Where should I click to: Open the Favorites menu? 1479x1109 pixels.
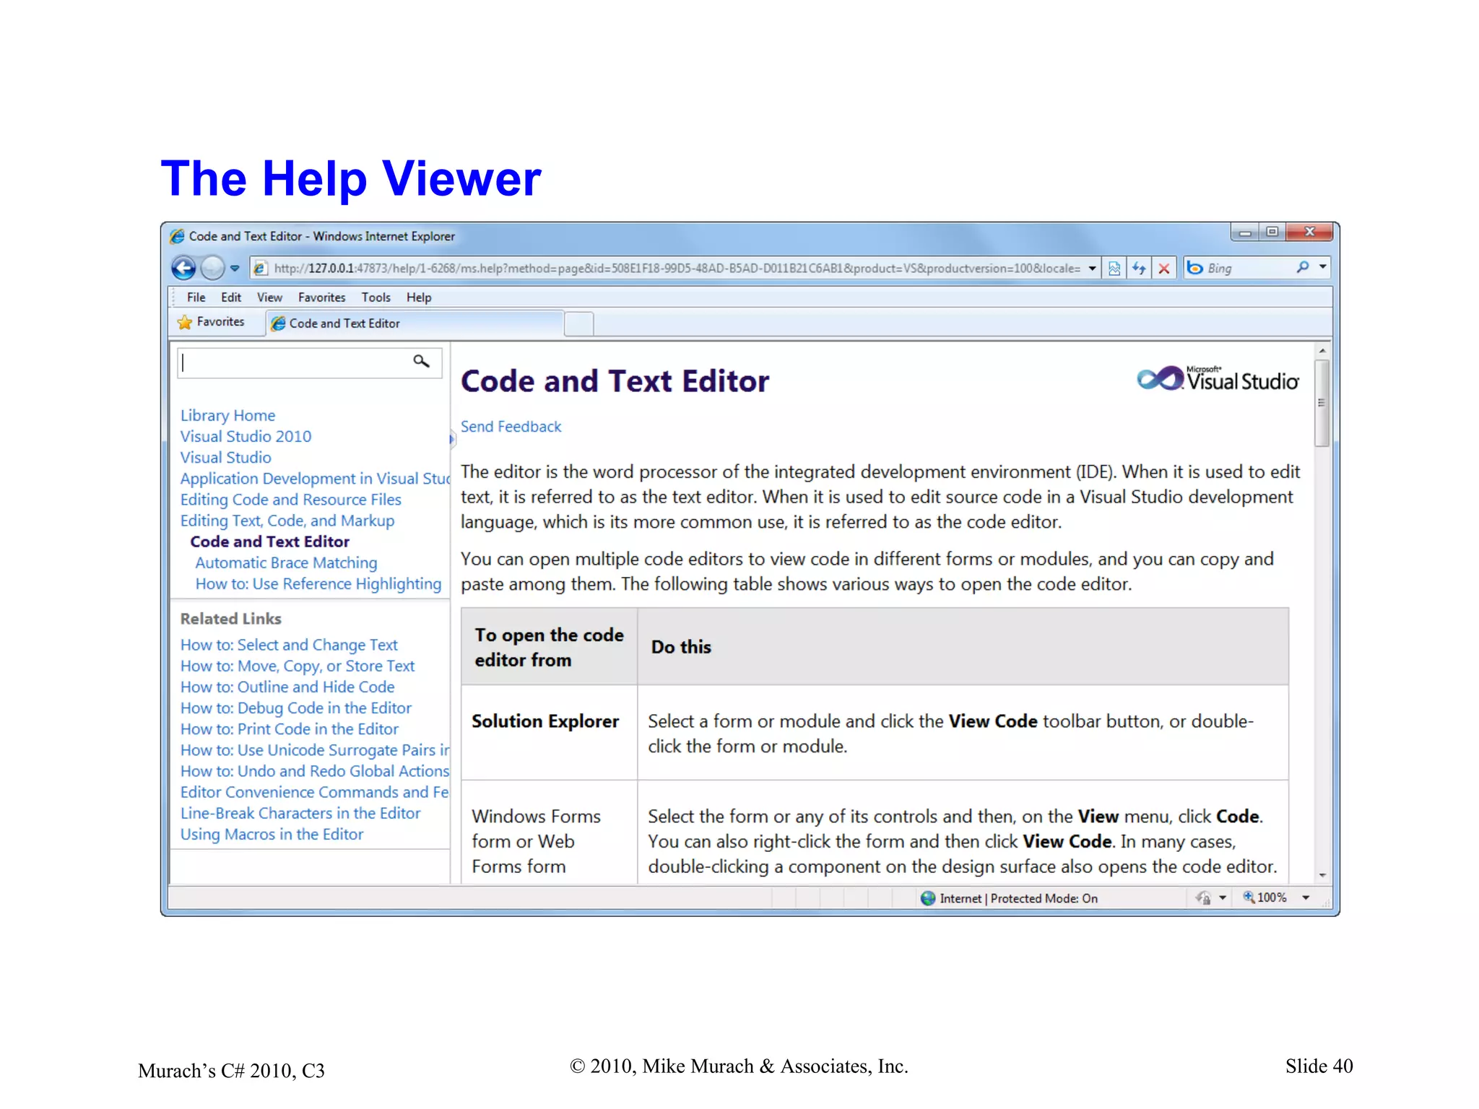(x=321, y=297)
